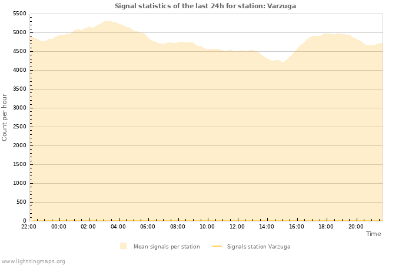Click the 22:00 time axis label
The height and width of the screenshot is (265, 412).
[29, 226]
